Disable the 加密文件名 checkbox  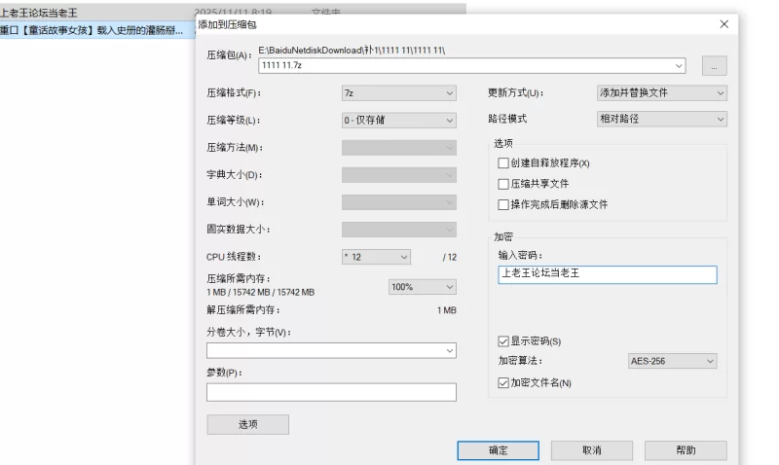[x=503, y=383]
